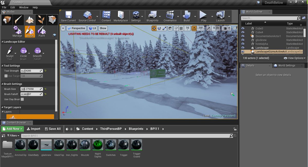Viewport: 308px width, 167px height.
Task: Open the Lit view mode button
Action: tap(92, 28)
